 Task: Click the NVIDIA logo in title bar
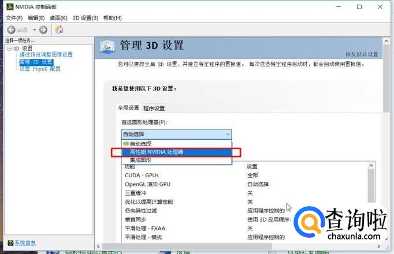click(x=7, y=7)
